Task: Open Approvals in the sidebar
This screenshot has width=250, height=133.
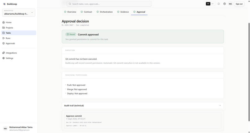Action: 19,43
